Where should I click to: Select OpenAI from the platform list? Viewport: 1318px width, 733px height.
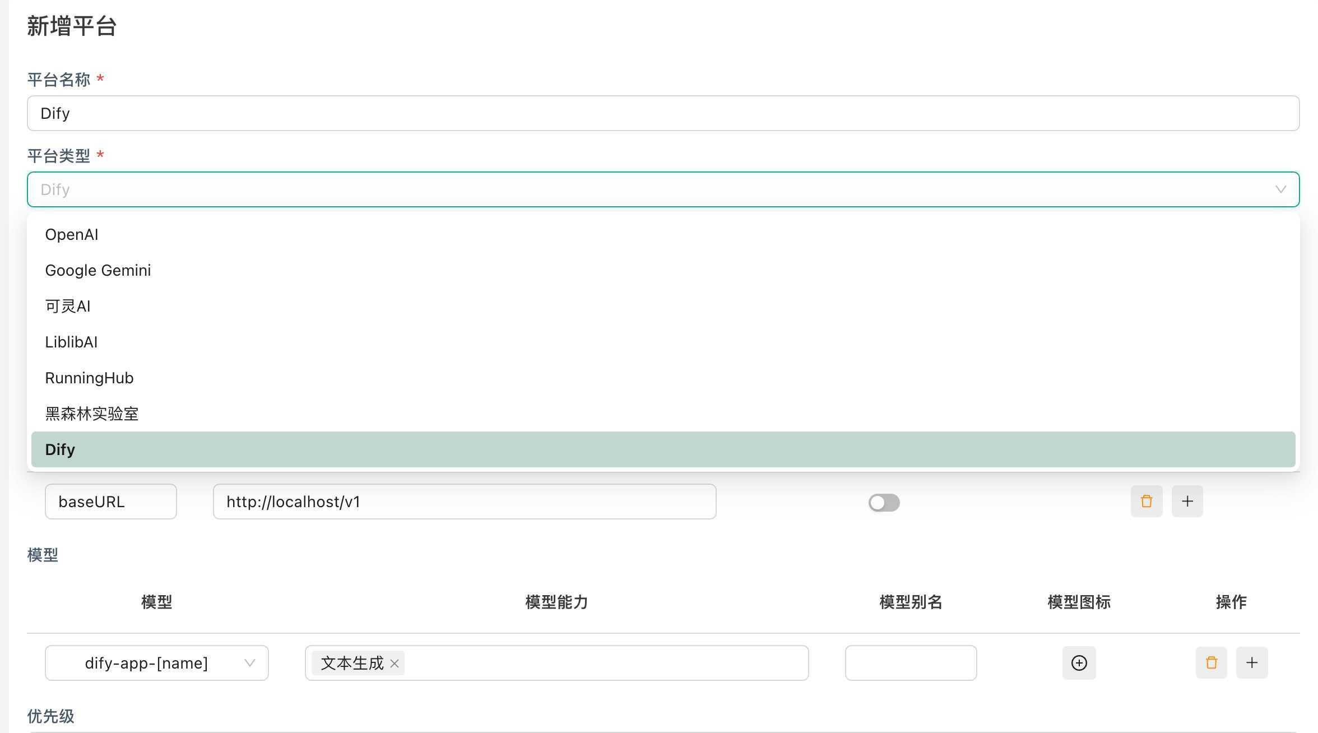663,234
